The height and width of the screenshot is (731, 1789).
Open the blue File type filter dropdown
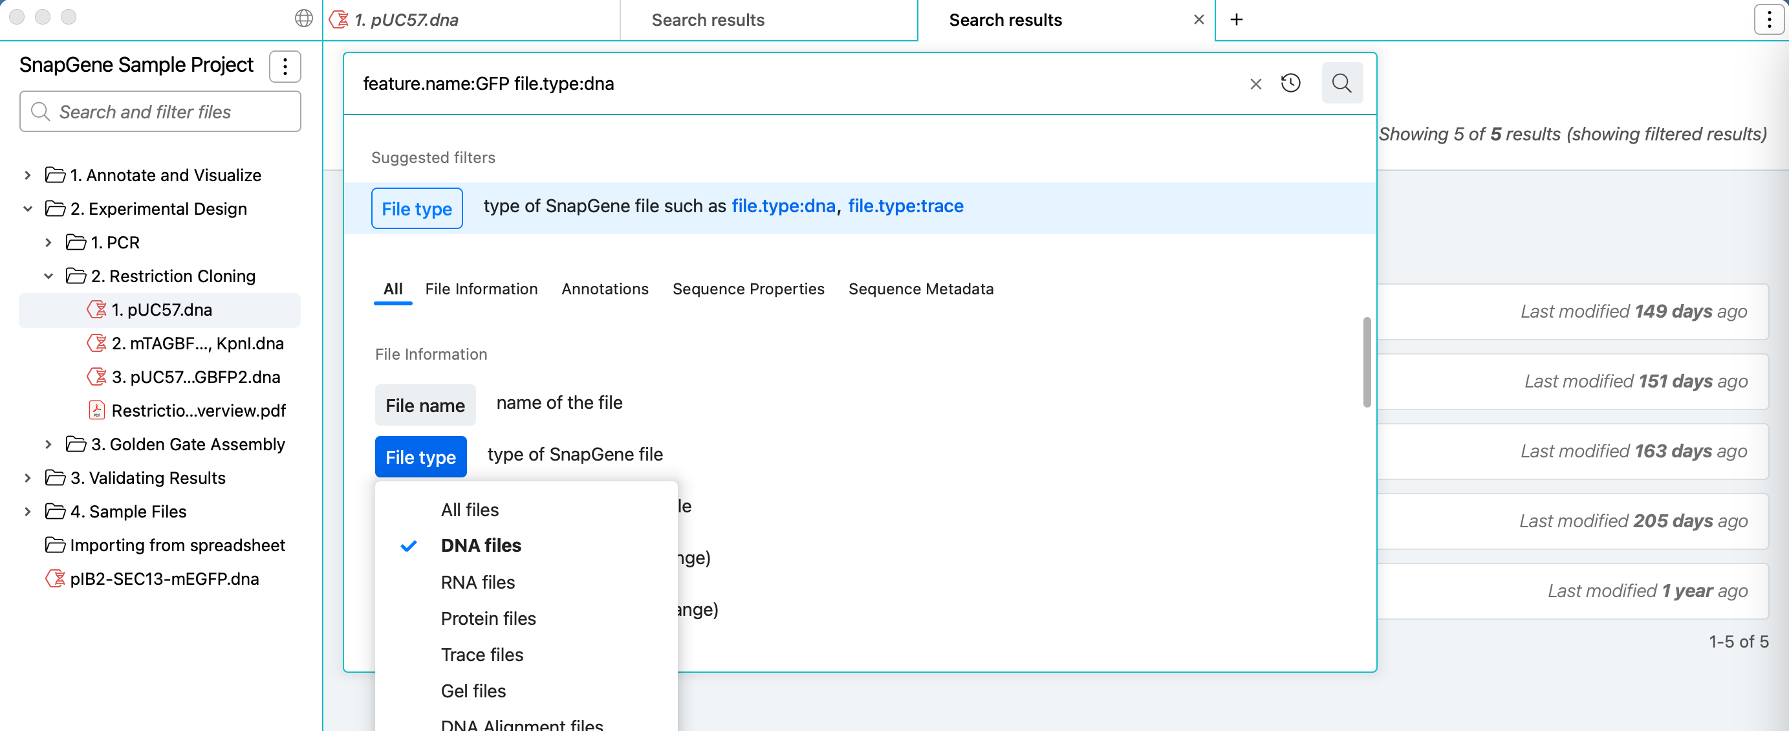[x=420, y=457]
